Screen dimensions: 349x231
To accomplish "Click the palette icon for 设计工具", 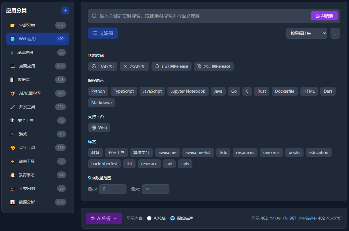I will pyautogui.click(x=13, y=148).
